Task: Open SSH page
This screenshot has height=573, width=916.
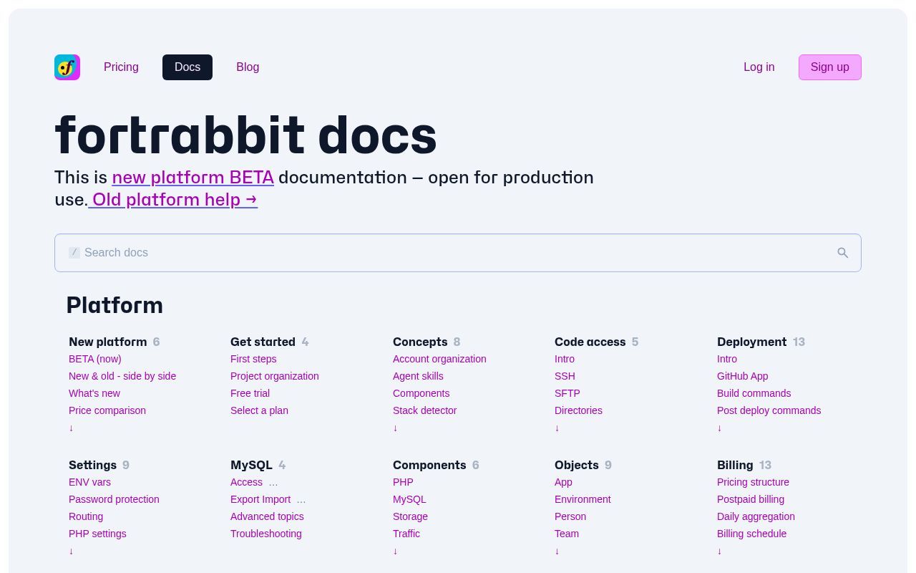Action: 565,376
